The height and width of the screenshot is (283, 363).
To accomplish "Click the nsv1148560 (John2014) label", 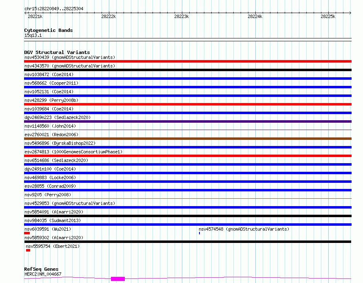I will (50, 126).
